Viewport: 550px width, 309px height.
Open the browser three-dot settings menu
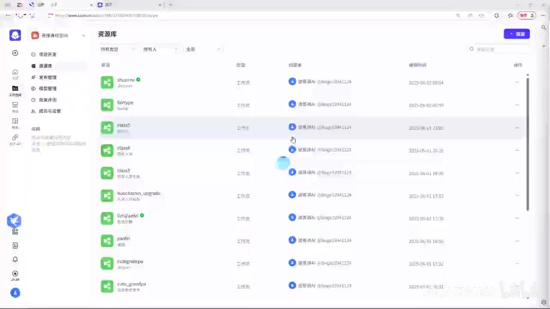click(543, 15)
